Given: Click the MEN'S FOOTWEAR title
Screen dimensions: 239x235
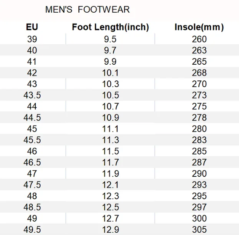Looking at the screenshot, I should coord(88,10).
